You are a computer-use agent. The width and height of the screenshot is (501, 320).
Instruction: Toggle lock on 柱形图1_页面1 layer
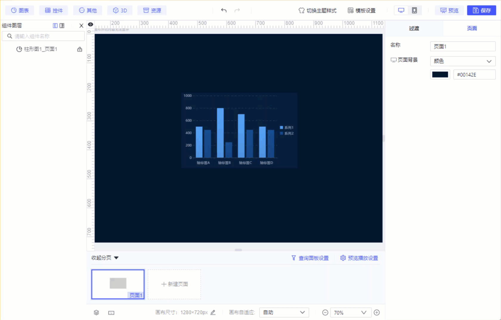pos(80,49)
